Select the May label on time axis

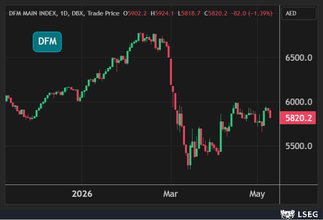pos(257,194)
